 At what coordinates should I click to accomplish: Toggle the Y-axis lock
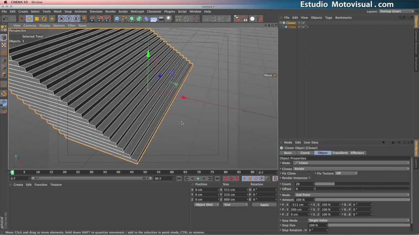[x=69, y=19]
